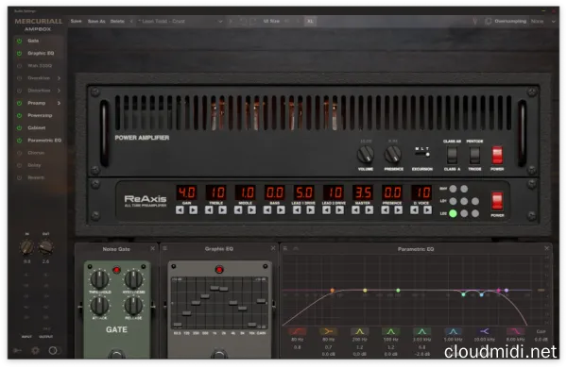Viewport: 567px width, 368px height.
Task: Select the Cabinet label in the sidebar
Action: [37, 127]
